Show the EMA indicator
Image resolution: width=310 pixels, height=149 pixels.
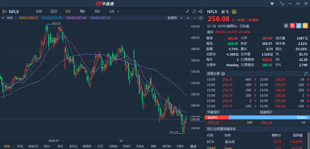point(140,146)
